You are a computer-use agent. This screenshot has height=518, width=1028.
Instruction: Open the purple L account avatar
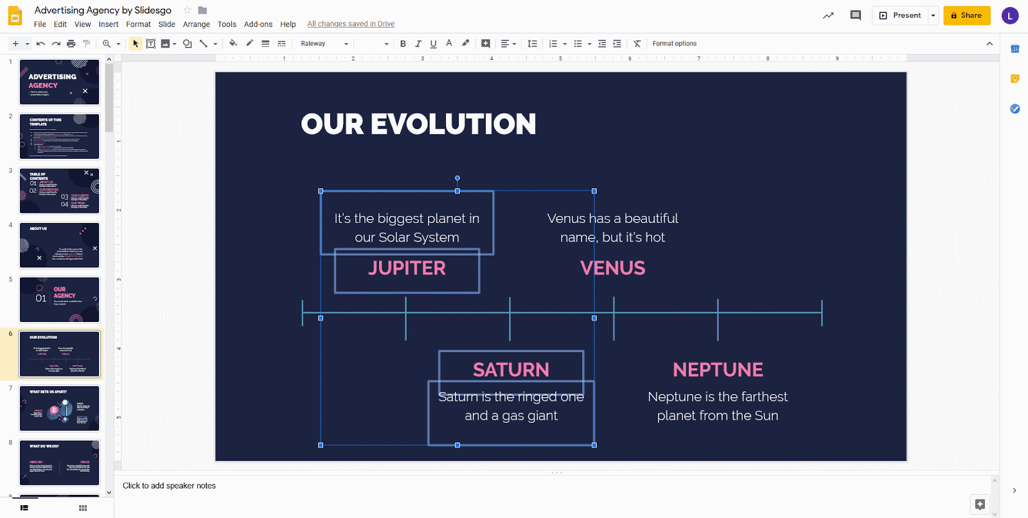1010,15
